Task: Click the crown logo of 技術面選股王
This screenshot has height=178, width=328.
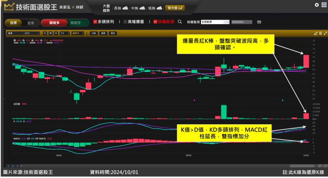Action: [x=9, y=7]
